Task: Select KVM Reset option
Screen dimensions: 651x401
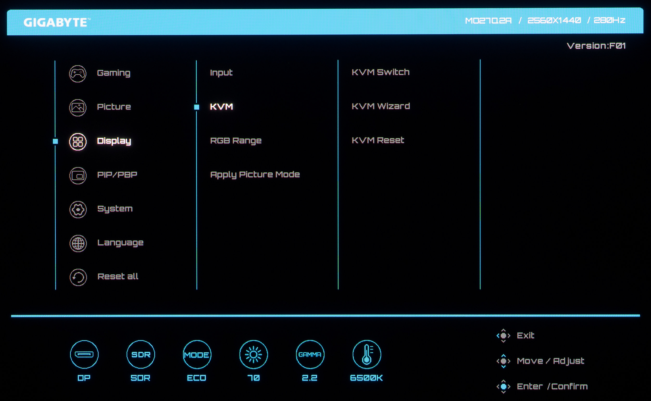Action: [378, 140]
